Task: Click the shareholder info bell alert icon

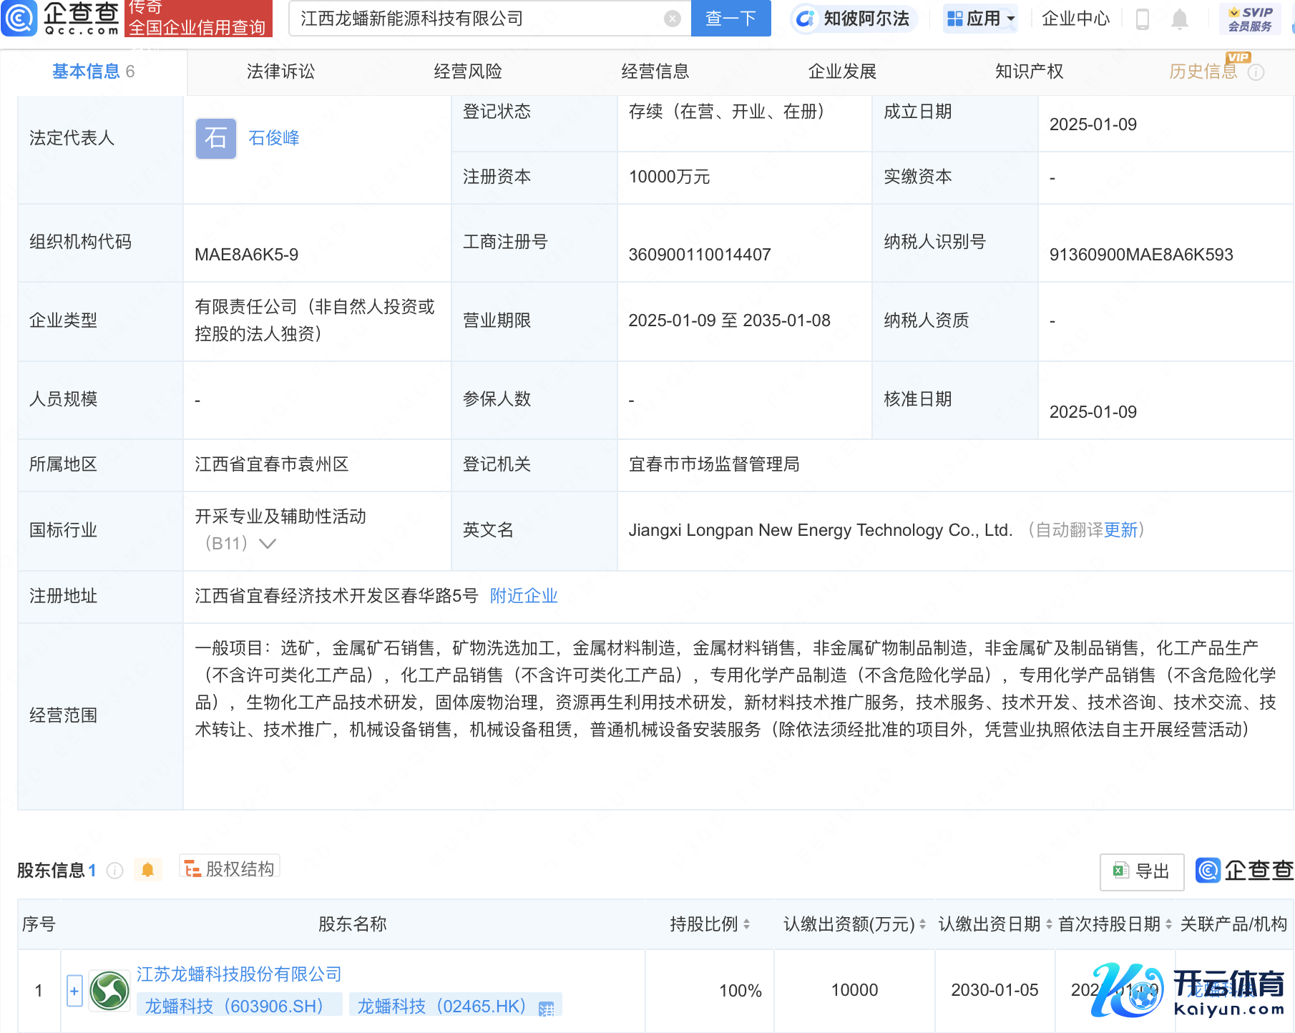Action: click(148, 870)
